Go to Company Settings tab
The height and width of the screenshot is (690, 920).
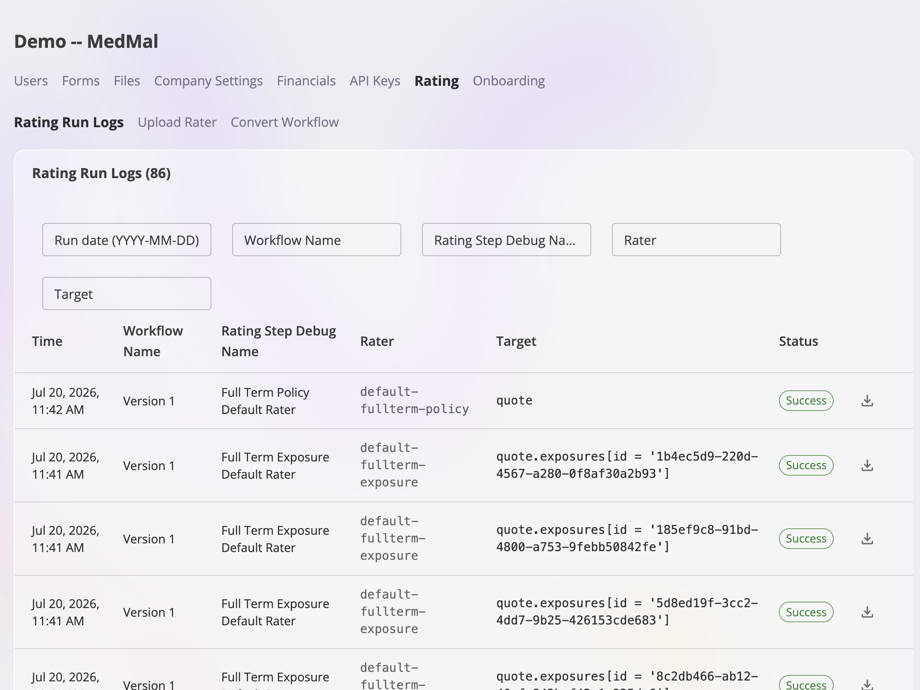(208, 81)
